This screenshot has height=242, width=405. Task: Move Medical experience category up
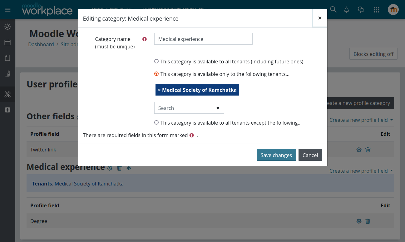(x=129, y=168)
